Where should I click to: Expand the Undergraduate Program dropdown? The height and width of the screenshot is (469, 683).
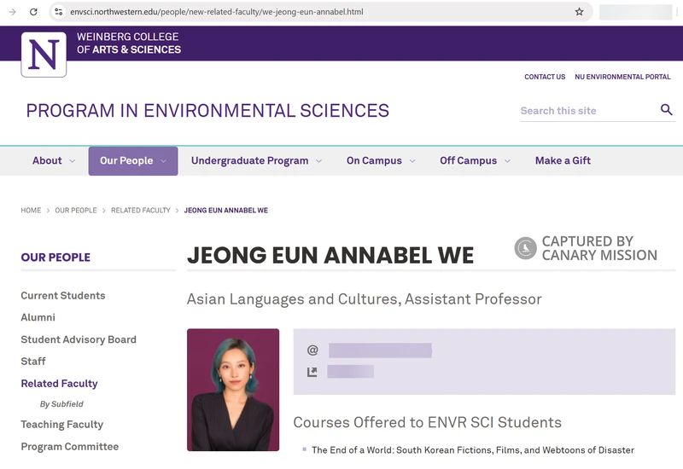(x=256, y=160)
